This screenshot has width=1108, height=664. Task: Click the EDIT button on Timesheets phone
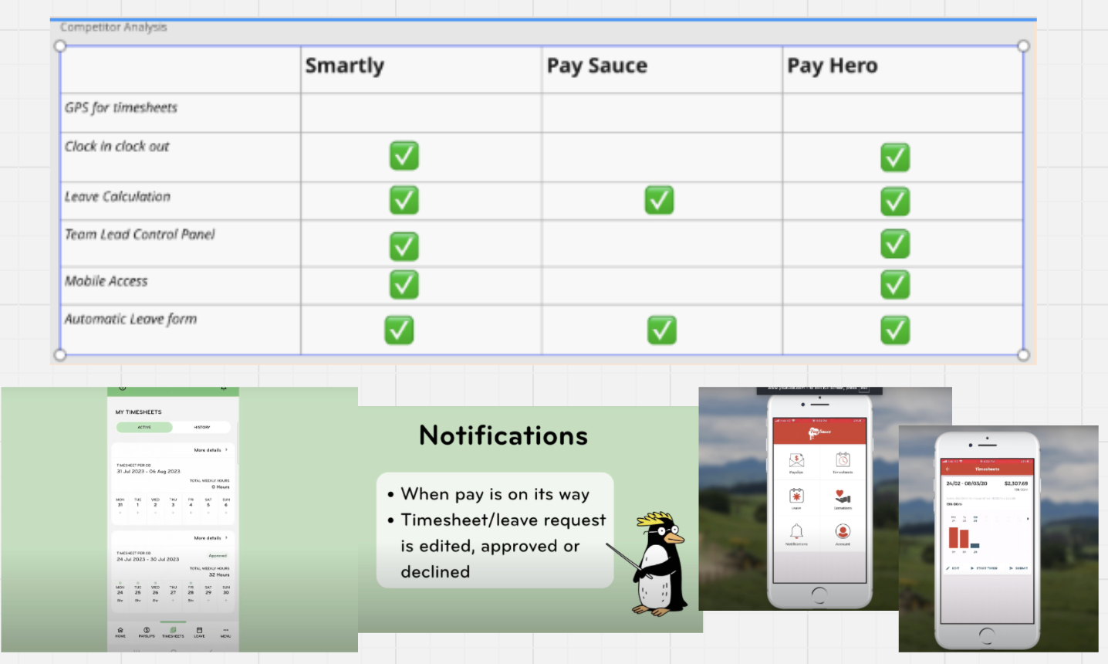click(954, 568)
